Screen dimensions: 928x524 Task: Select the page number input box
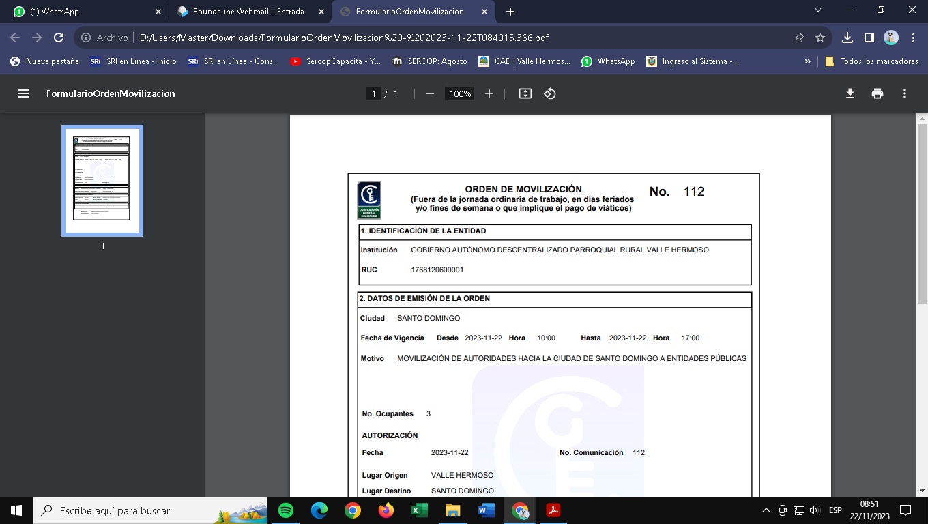click(x=373, y=93)
